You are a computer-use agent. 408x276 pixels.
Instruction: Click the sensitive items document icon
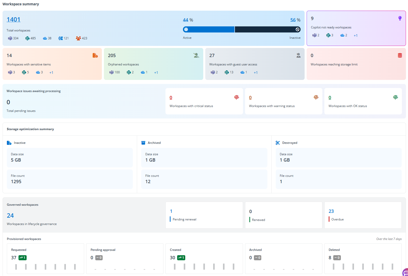95,55
